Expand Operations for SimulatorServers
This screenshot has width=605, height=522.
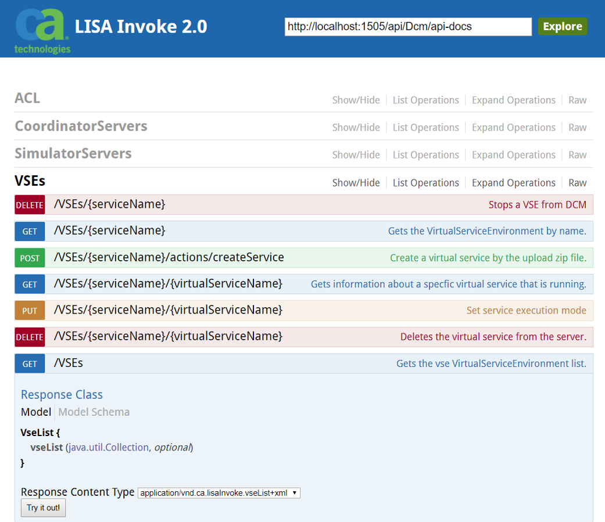(514, 154)
